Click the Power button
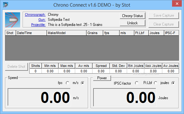The height and width of the screenshot is (114, 184). [x=102, y=78]
